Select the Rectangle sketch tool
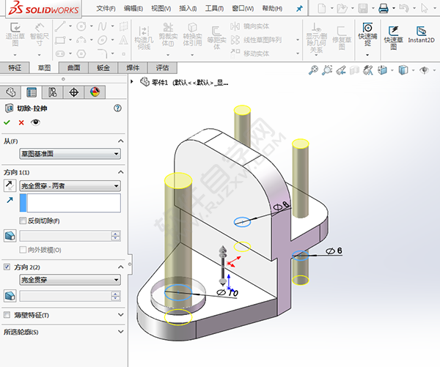 (60, 40)
